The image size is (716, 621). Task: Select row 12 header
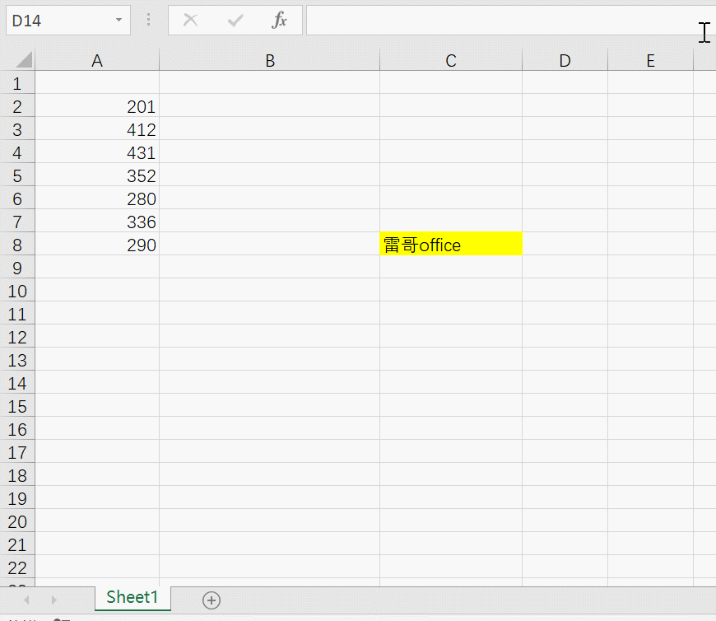[x=17, y=336]
